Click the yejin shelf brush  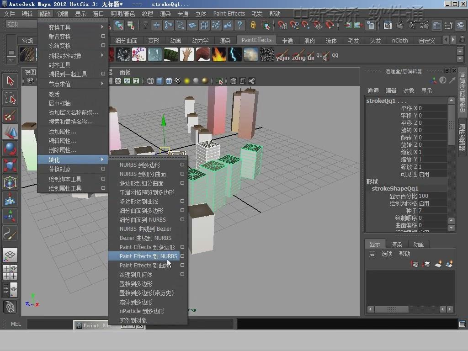(282, 55)
